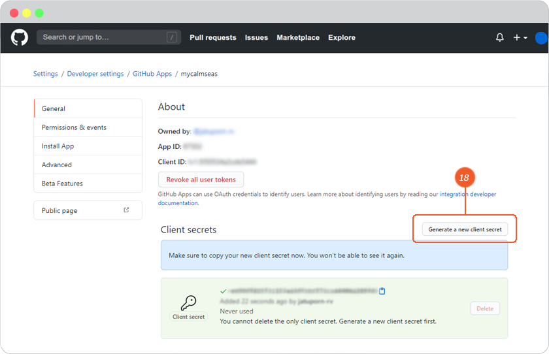Select Advanced in the sidebar
This screenshot has width=549, height=354.
click(88, 165)
